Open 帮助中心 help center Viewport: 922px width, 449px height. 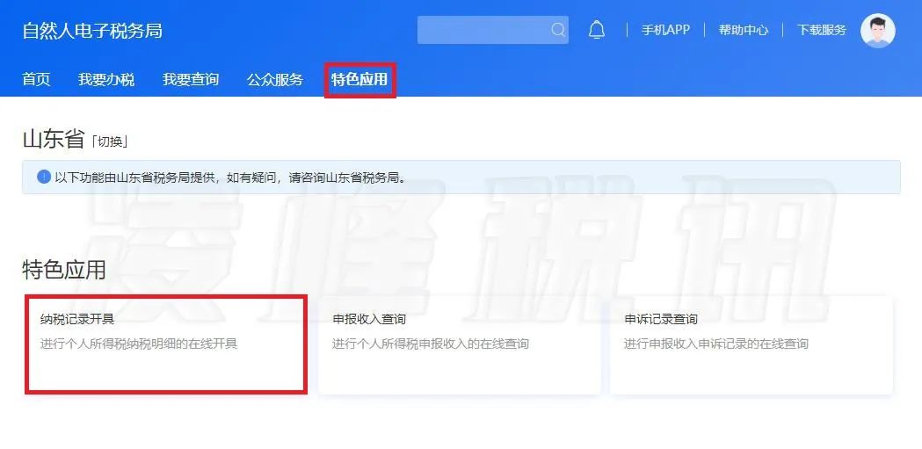pyautogui.click(x=744, y=30)
